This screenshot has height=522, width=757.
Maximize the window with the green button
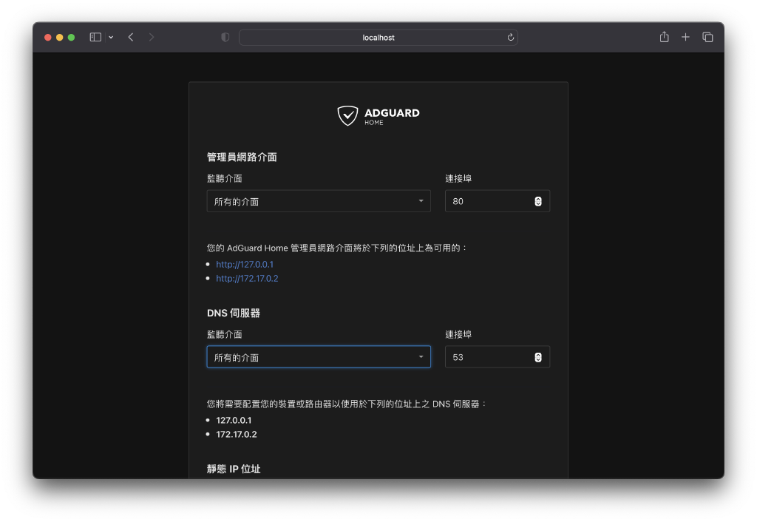click(x=71, y=37)
